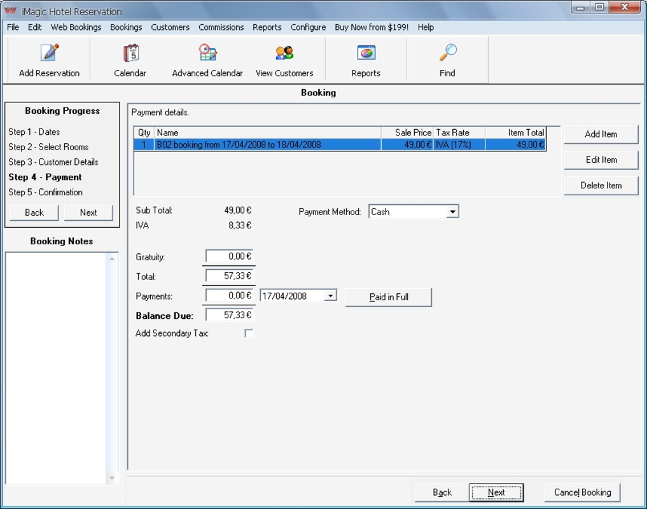Click Booking Notes scrollbar down arrow
This screenshot has width=647, height=509.
click(x=112, y=478)
